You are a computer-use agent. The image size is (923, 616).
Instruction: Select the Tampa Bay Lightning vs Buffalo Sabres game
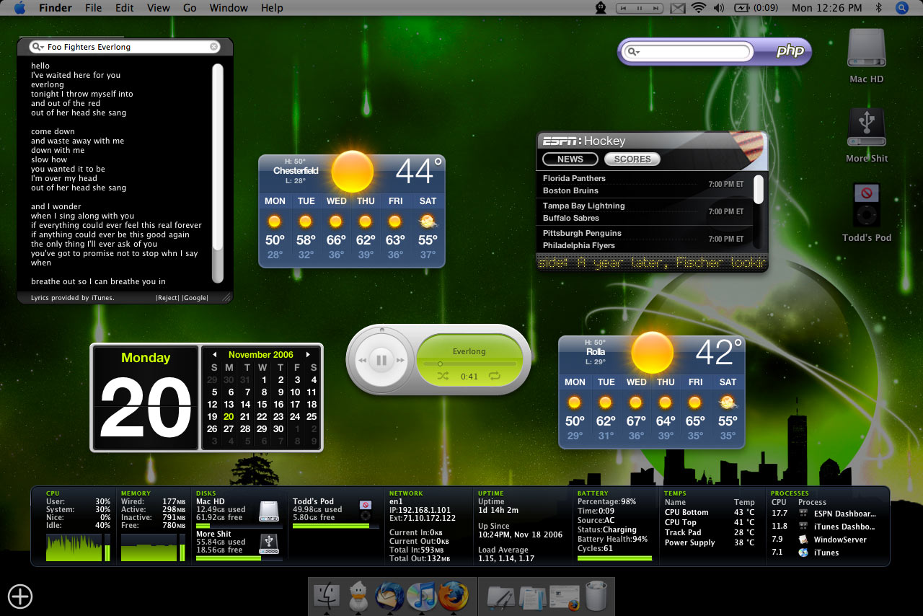[645, 212]
